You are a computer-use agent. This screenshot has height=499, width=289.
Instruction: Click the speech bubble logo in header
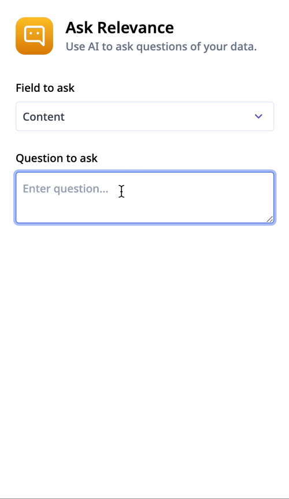35,36
